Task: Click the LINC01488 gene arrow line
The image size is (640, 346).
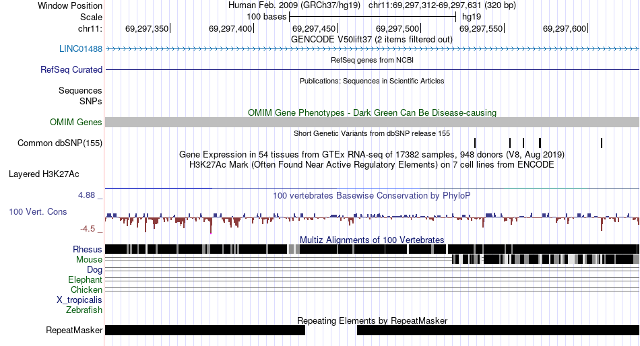Action: click(373, 49)
